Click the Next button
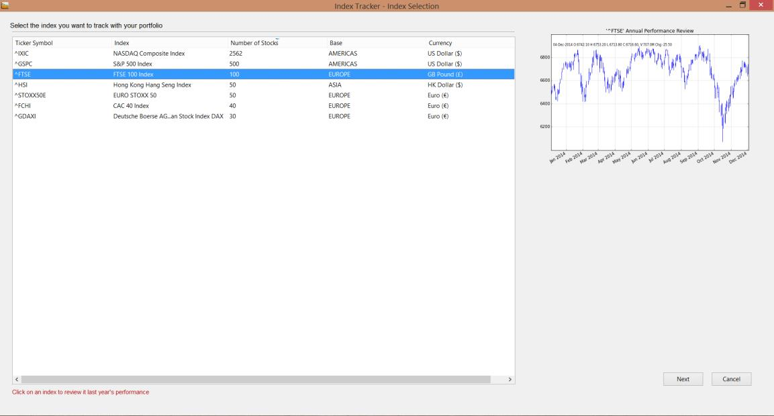 [683, 379]
